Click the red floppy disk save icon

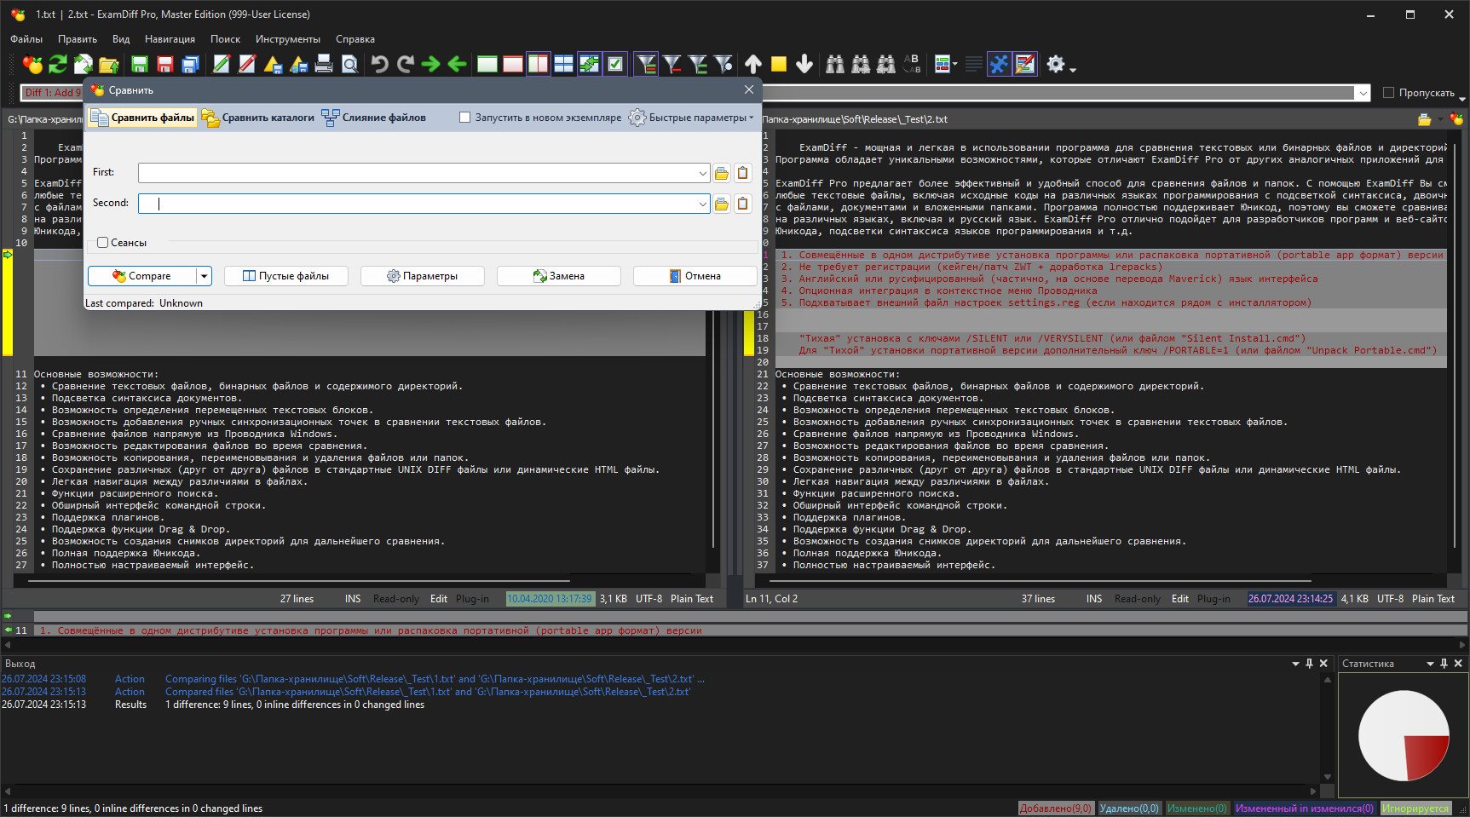coord(165,64)
